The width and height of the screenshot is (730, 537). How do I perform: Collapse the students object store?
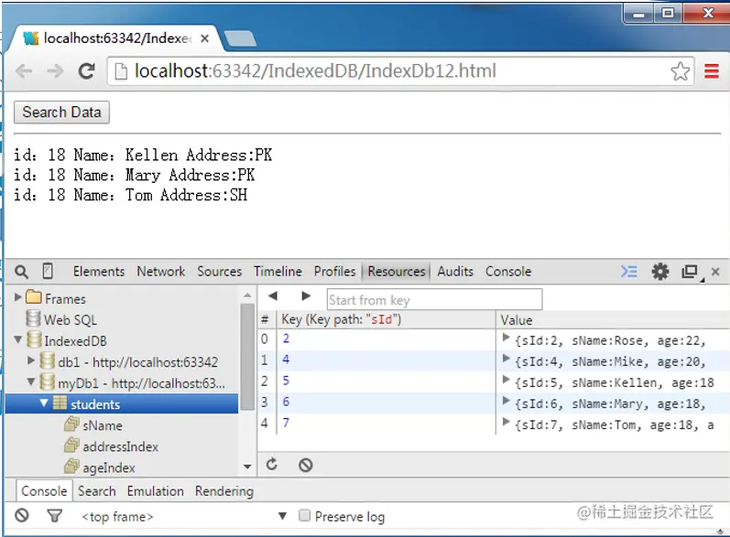(44, 403)
